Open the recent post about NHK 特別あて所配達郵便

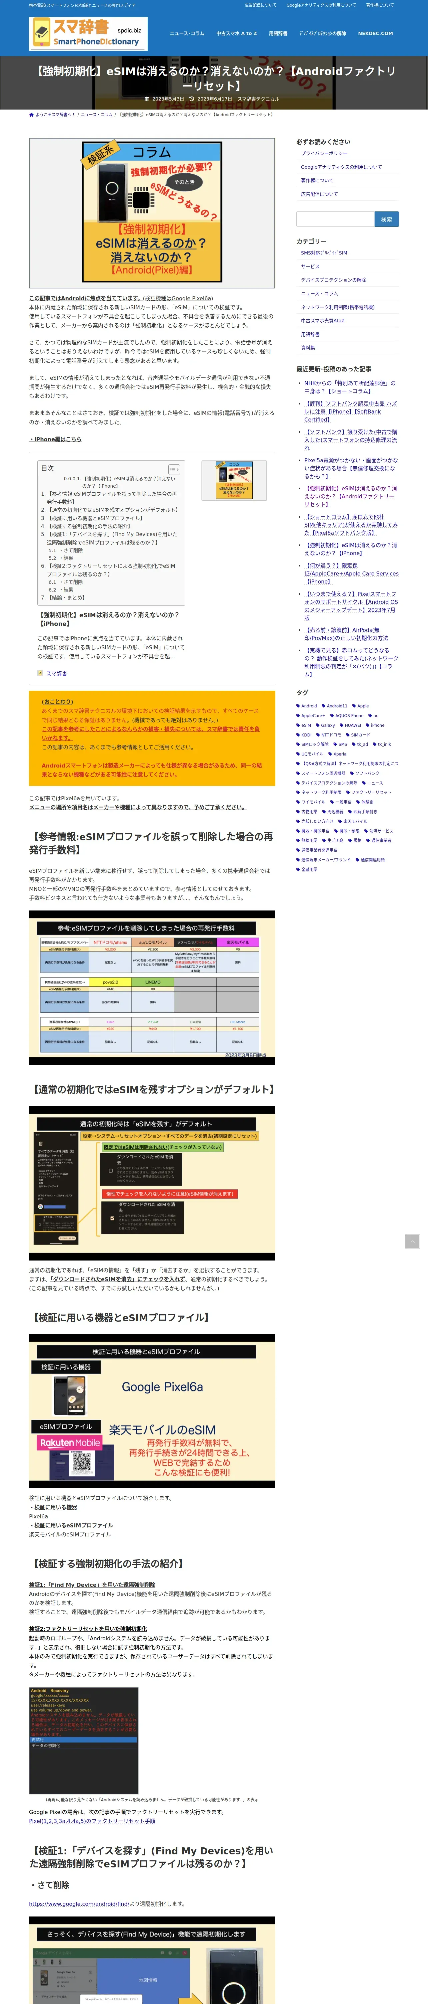click(x=350, y=387)
